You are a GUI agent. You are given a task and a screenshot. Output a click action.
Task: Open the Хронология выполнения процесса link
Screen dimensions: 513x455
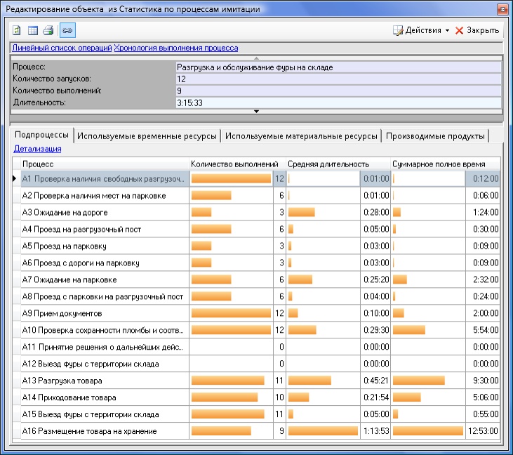coord(176,48)
